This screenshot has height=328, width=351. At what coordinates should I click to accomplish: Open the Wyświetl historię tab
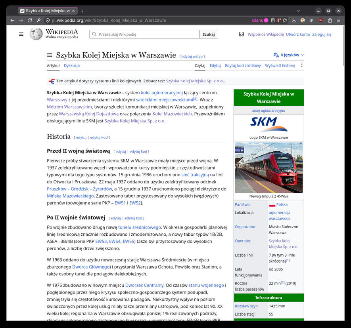click(280, 65)
